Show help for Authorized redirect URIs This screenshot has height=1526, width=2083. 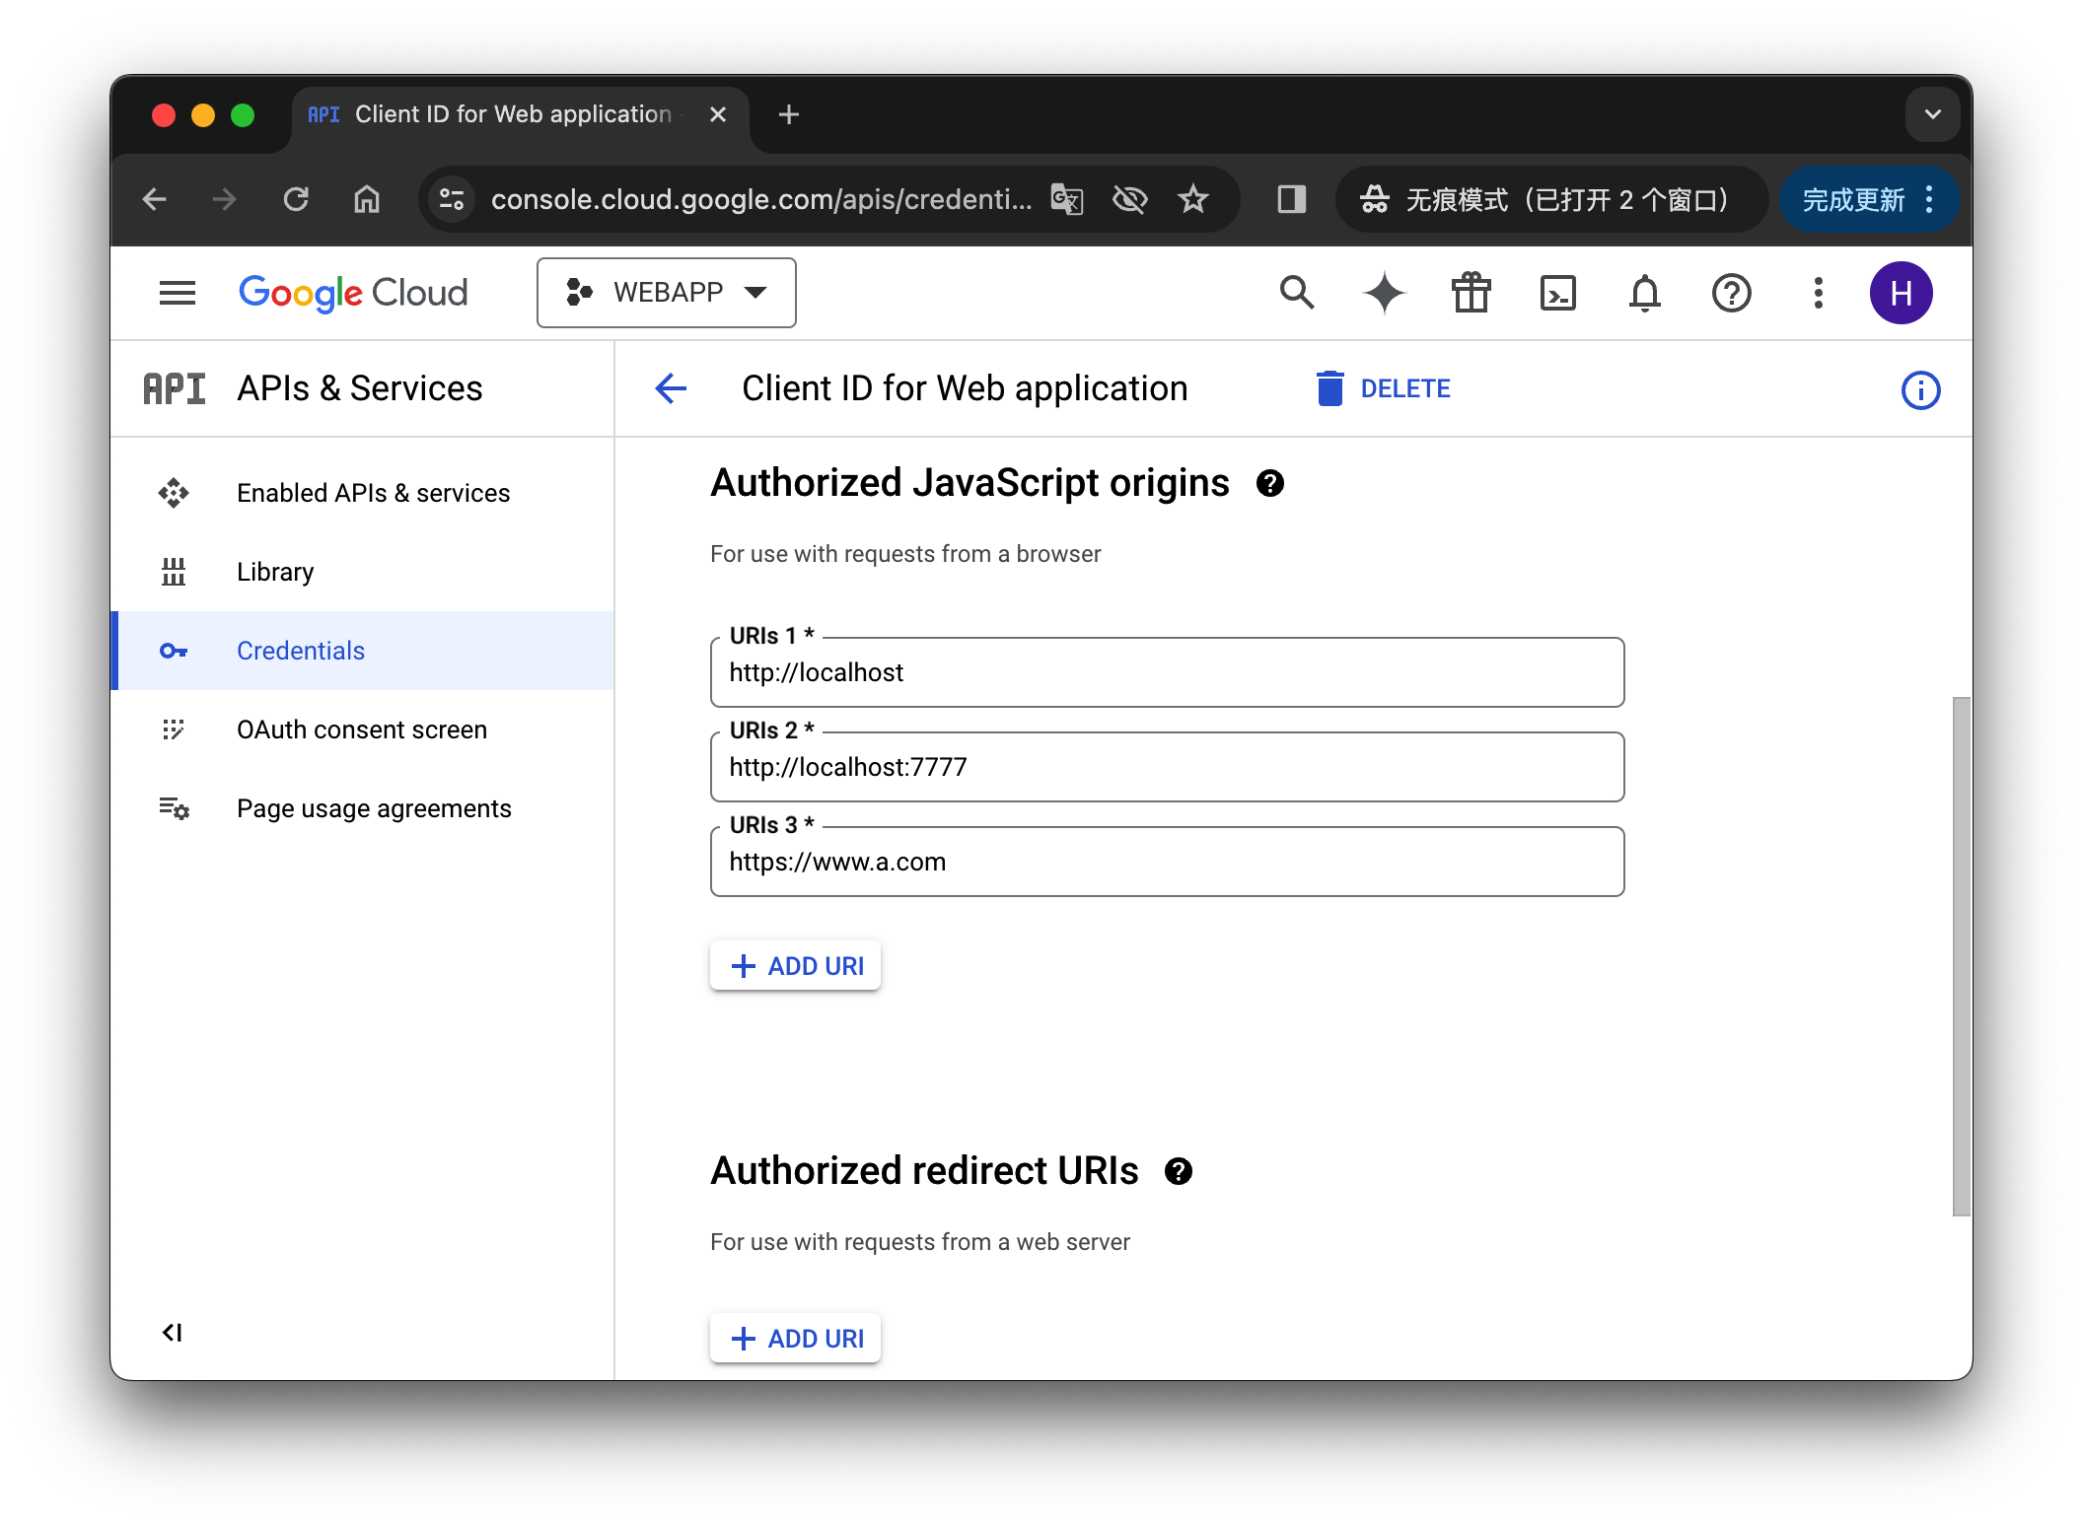coord(1179,1171)
